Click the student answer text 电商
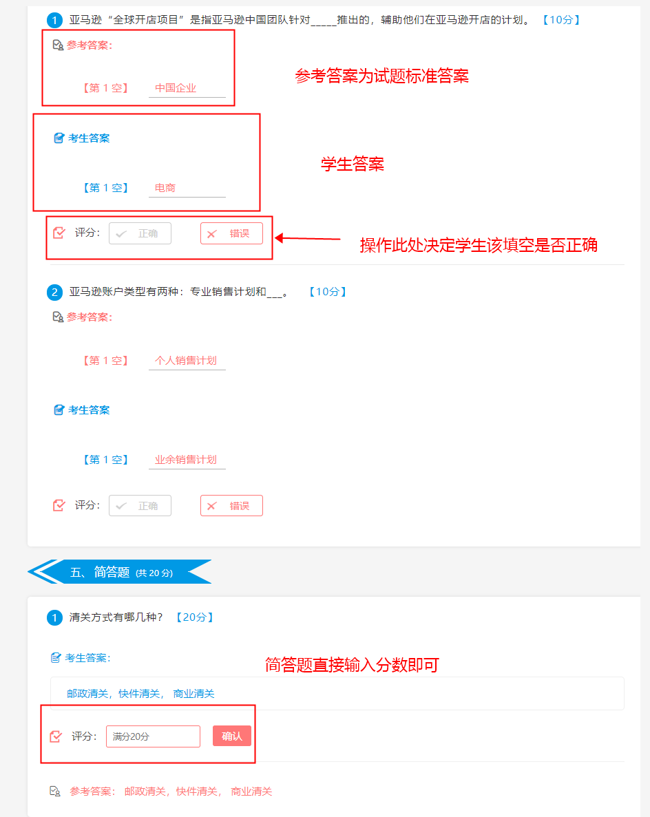The image size is (650, 817). (x=165, y=188)
